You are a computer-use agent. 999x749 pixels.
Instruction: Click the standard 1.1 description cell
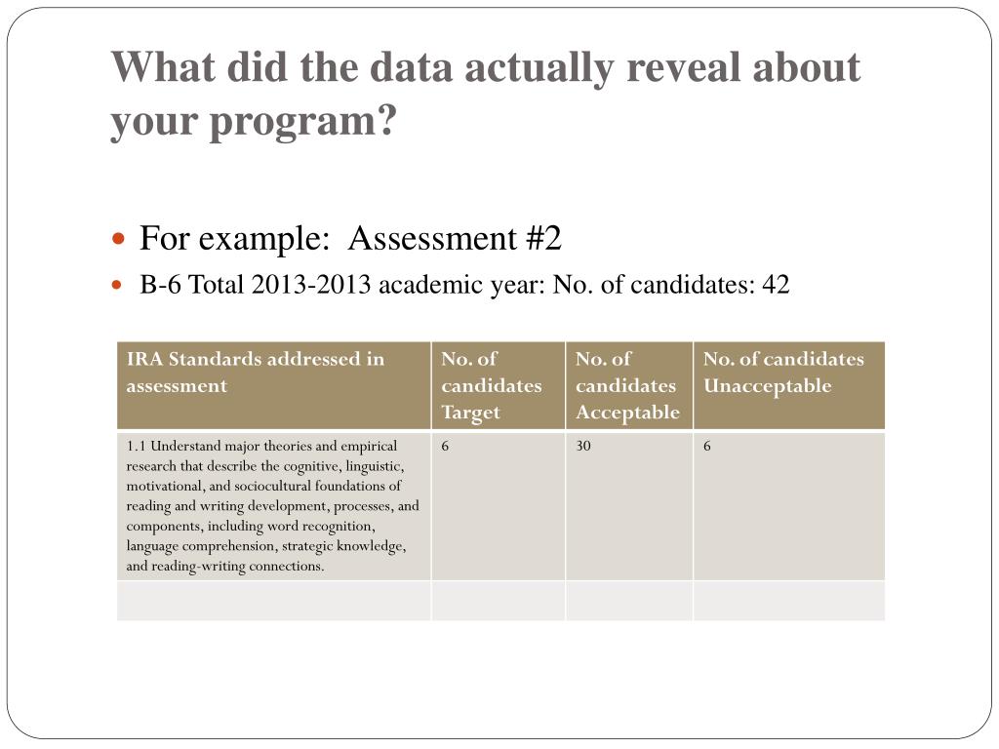tap(273, 505)
